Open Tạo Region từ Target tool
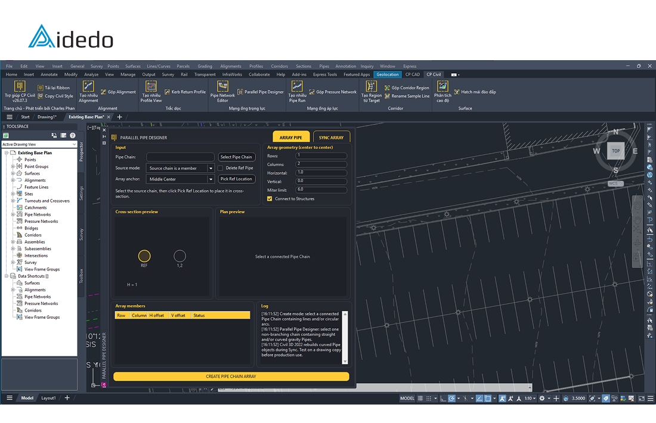Screen dimensions: 656x423 click(x=371, y=92)
